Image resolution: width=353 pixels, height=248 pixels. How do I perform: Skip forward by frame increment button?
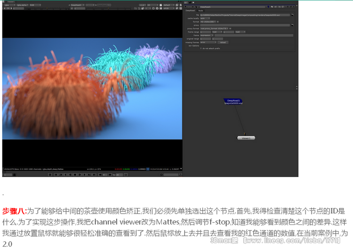(x=110, y=175)
